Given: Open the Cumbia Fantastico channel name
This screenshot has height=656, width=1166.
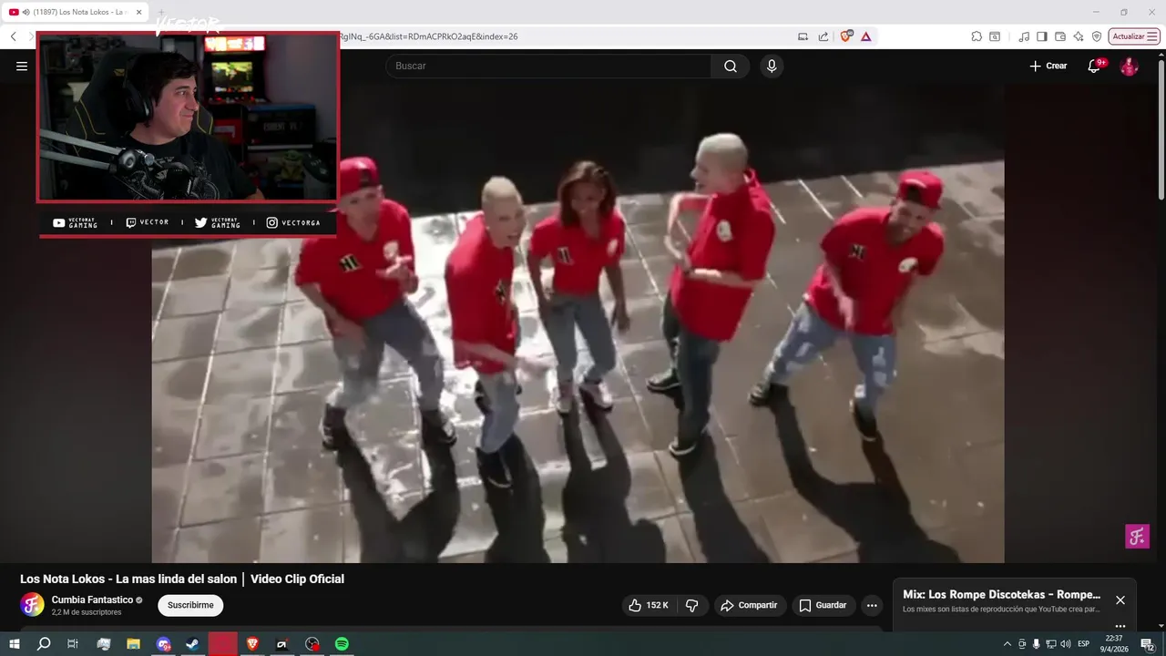Looking at the screenshot, I should coord(92,600).
